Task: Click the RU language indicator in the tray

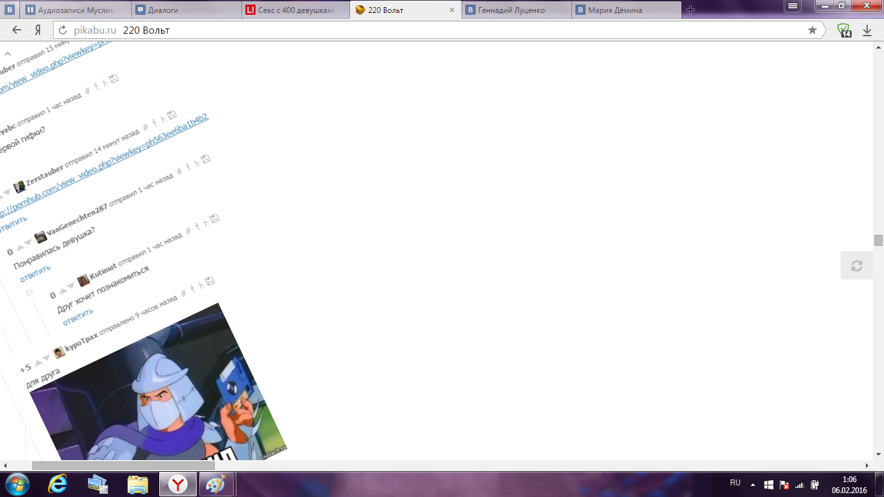Action: coord(735,483)
